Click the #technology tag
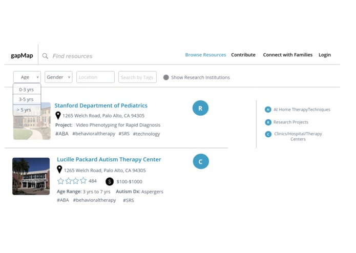 tap(146, 134)
